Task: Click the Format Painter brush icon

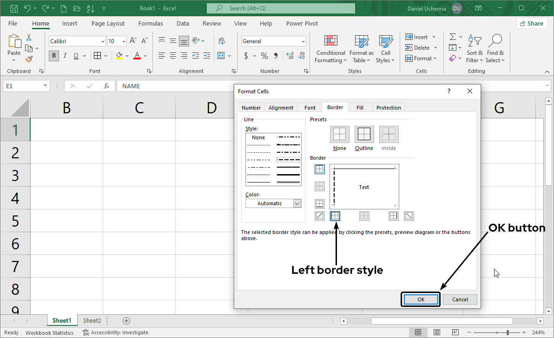Action: 29,59
